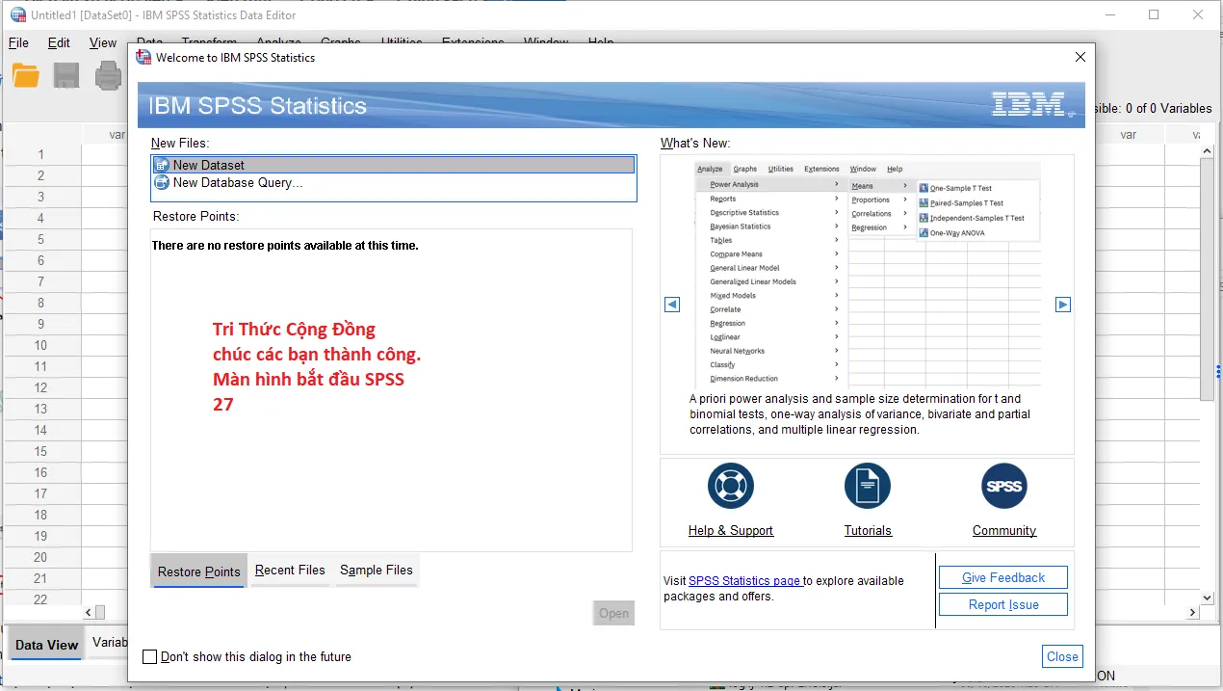Show previous What's New slide with left arrow
Screen dimensions: 1223x691
pyautogui.click(x=671, y=304)
